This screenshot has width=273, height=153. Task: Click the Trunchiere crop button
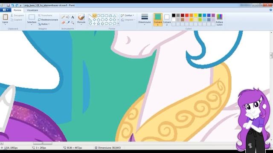pos(45,15)
